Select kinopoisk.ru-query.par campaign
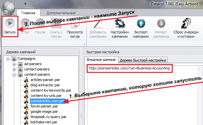 click(49, 117)
